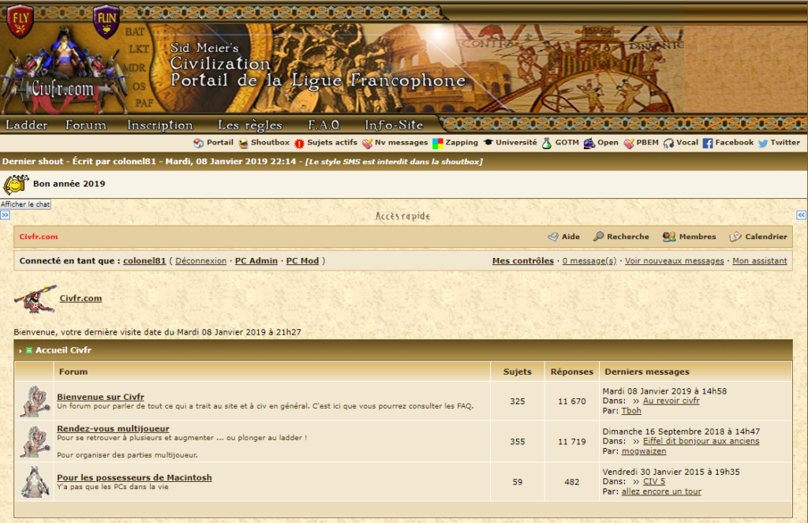The height and width of the screenshot is (523, 808).
Task: Click the red Civfr.com breadcrumb link
Action: pos(39,237)
